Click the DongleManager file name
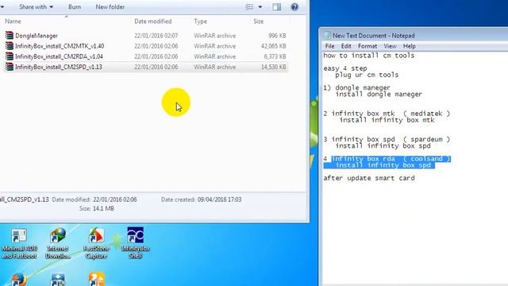 [x=37, y=36]
